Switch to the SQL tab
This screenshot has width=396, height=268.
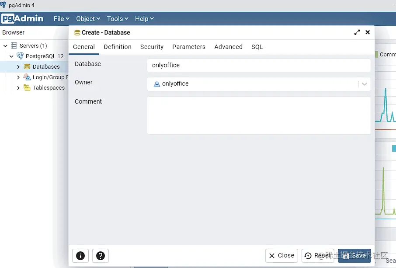(257, 47)
